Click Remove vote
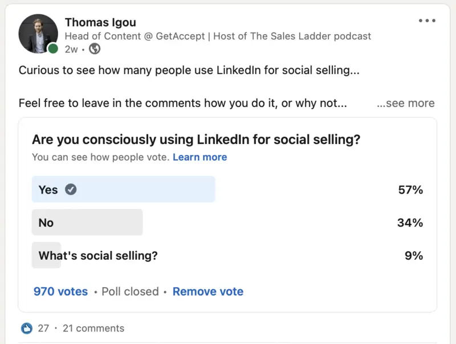This screenshot has height=344, width=456. click(x=208, y=292)
